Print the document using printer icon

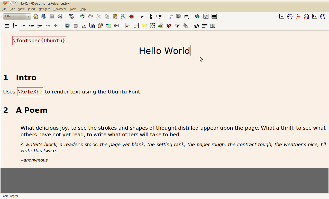(60, 16)
